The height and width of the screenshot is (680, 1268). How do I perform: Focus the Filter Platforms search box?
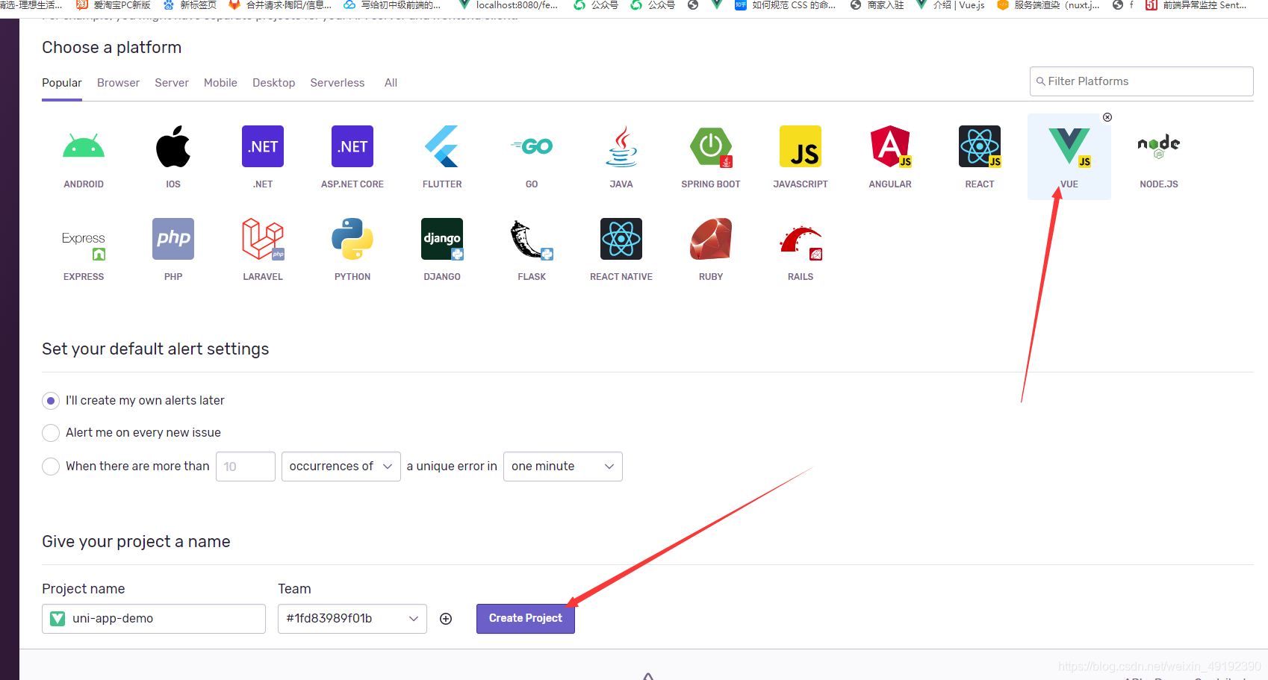point(1141,81)
